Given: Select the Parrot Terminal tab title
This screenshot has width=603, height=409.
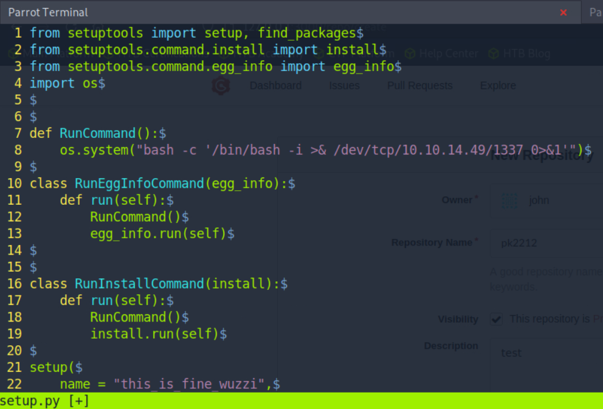Looking at the screenshot, I should 48,12.
